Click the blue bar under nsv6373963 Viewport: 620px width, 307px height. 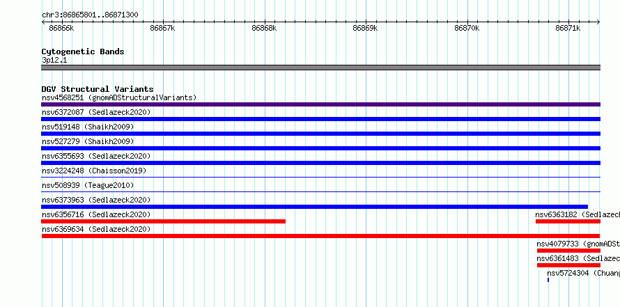314,207
